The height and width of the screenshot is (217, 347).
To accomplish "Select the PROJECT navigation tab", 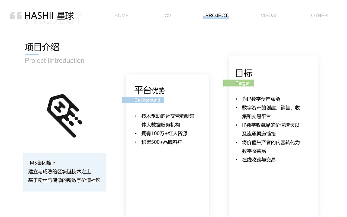I will coord(216,15).
